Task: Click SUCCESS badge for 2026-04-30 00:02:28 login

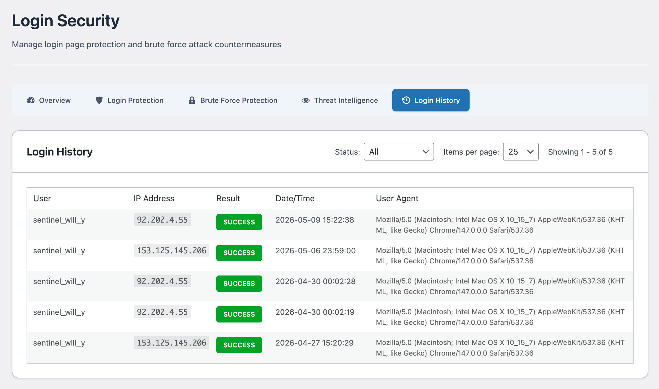Action: (239, 283)
